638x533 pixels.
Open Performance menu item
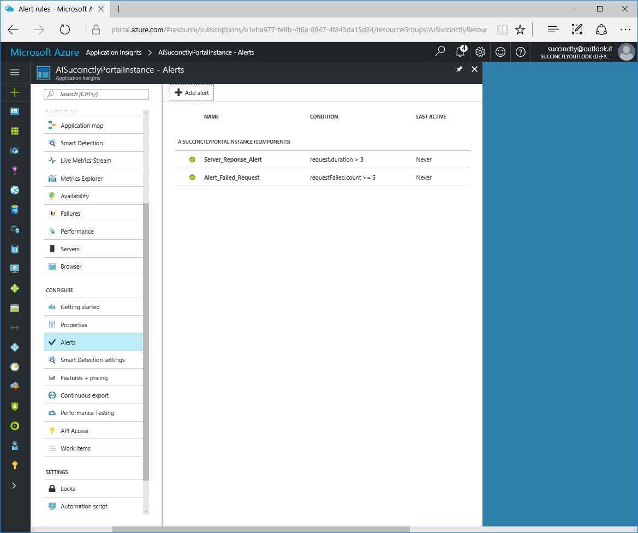(93, 232)
